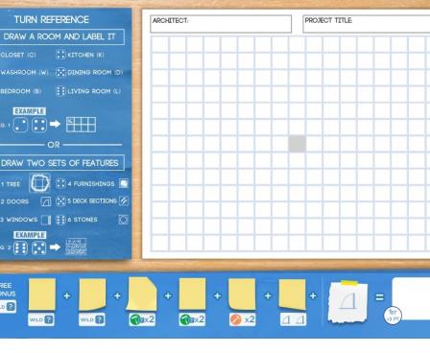Click the Architect name field

pyautogui.click(x=221, y=24)
